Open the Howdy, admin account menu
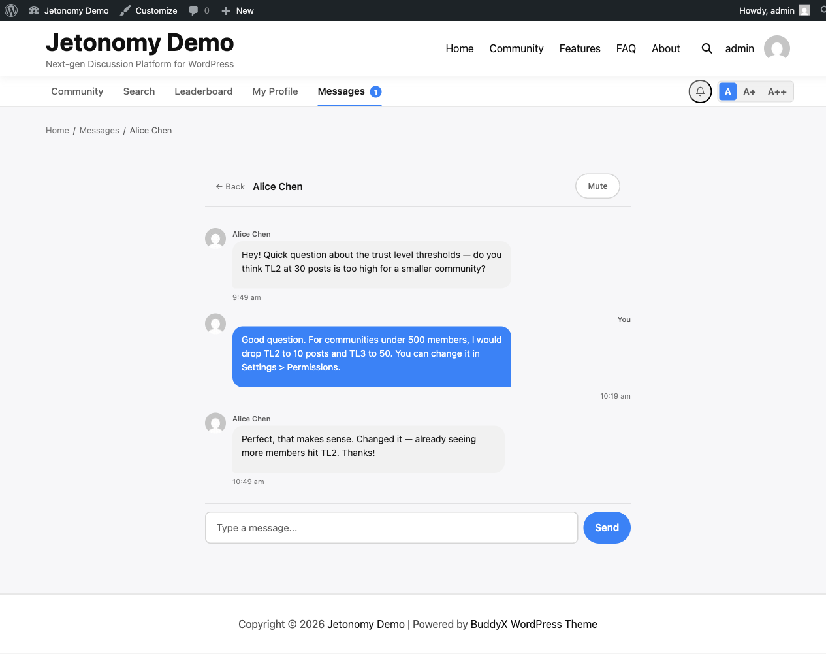 tap(767, 10)
